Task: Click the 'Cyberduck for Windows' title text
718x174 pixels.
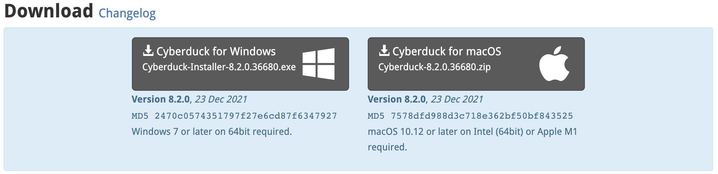Action: 216,51
